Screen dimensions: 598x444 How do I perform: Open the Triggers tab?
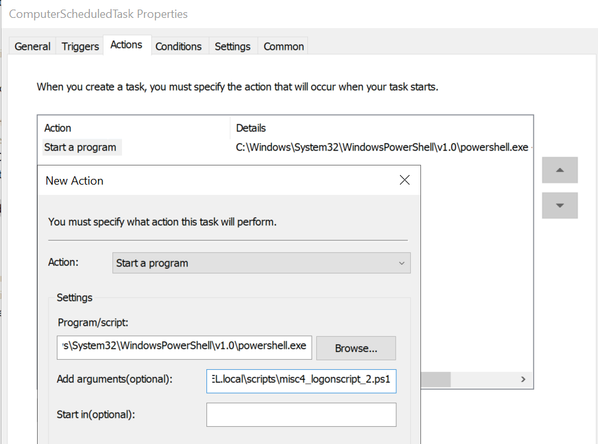point(80,46)
